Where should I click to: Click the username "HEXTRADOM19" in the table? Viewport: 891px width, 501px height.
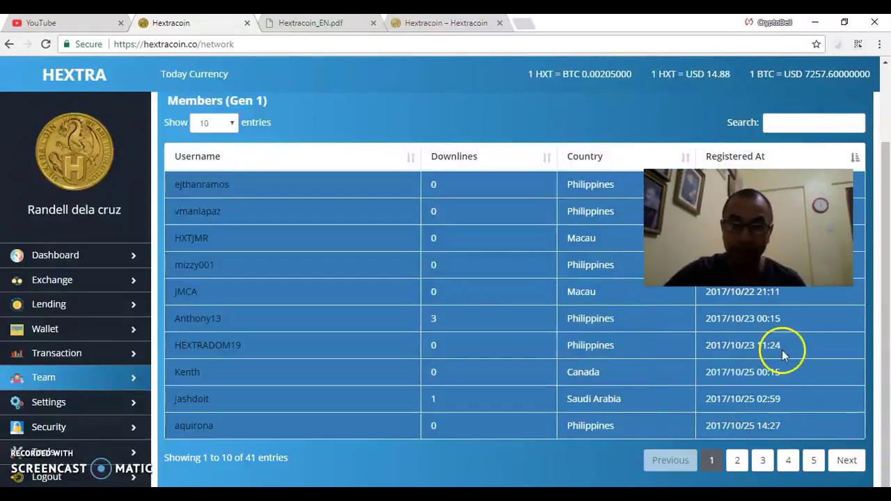coord(207,345)
